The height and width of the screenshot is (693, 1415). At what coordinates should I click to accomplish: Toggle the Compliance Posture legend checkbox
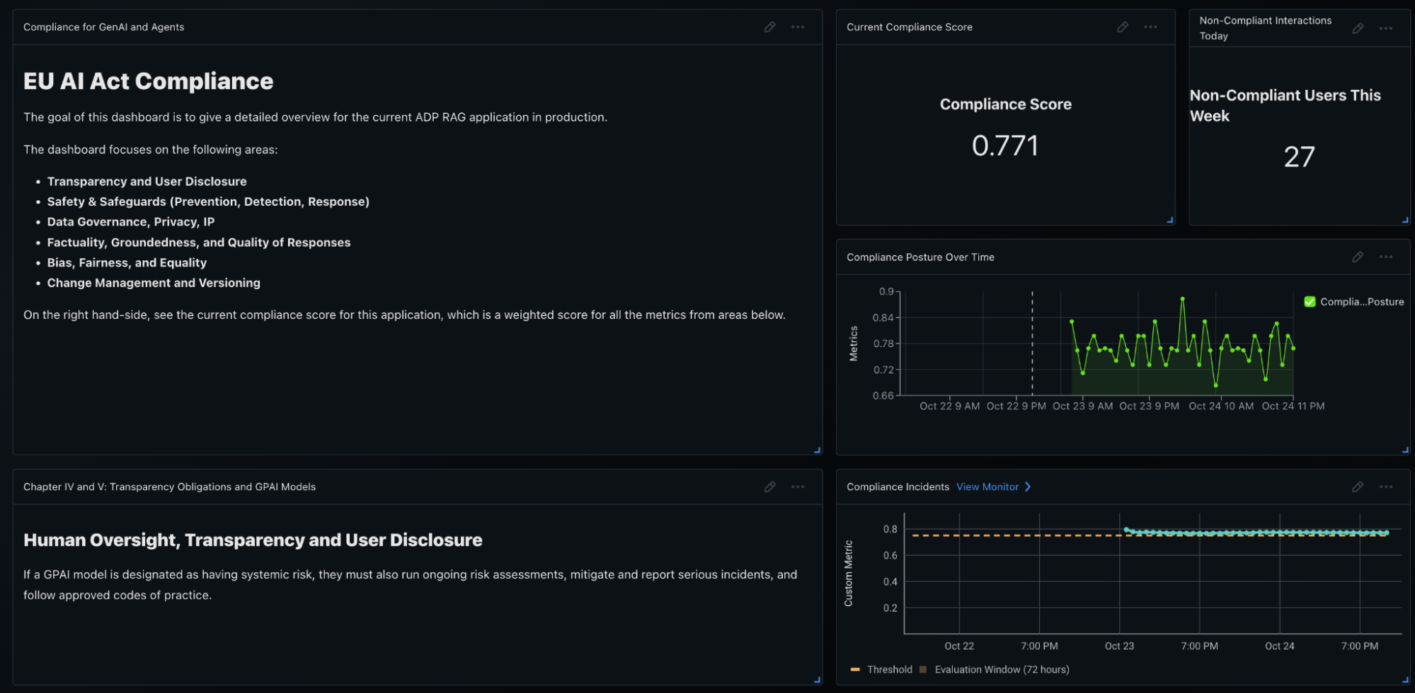click(x=1310, y=301)
